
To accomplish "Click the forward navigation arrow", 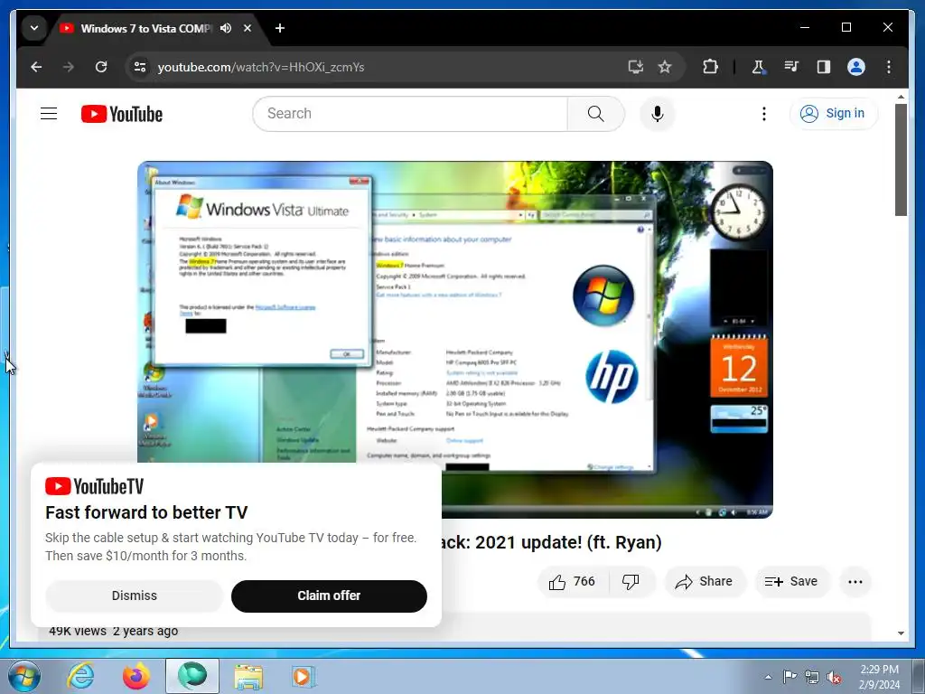I will (x=69, y=67).
